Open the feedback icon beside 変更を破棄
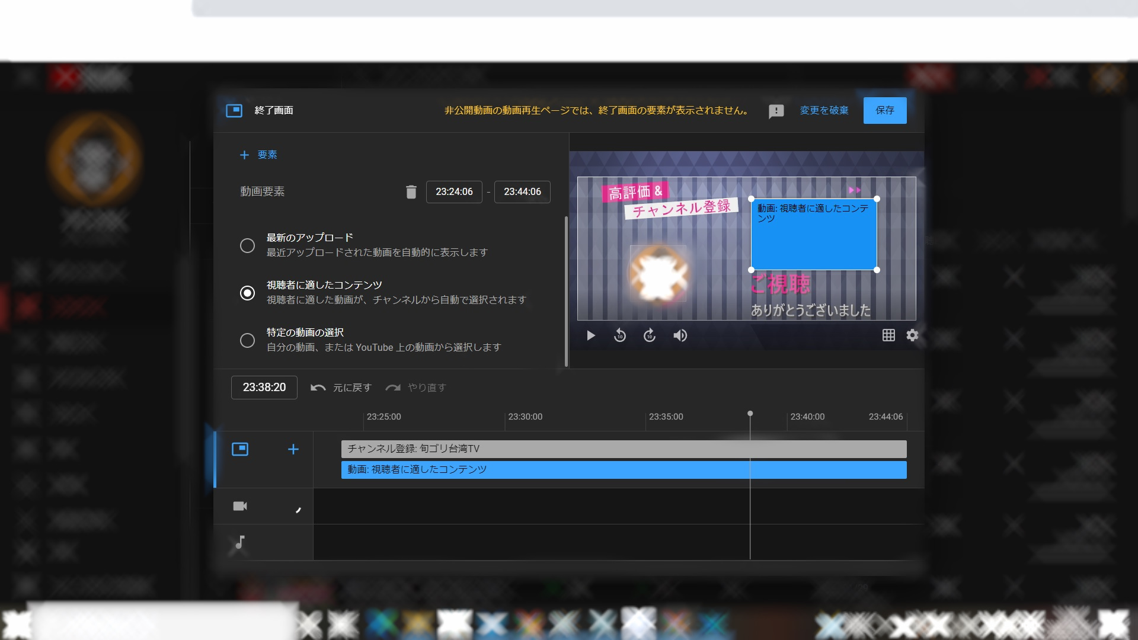Screen dimensions: 1138x640 click(x=776, y=111)
